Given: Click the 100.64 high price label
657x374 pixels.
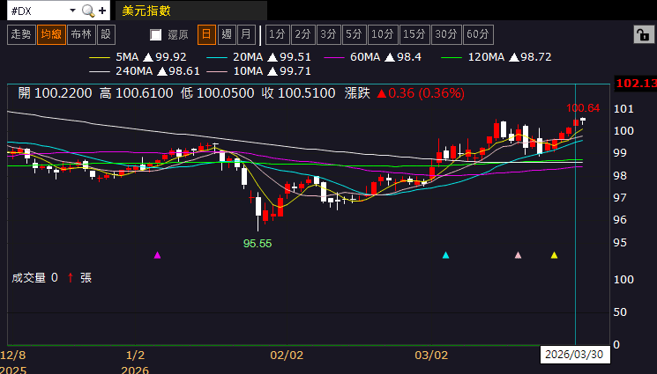Looking at the screenshot, I should click(x=583, y=108).
